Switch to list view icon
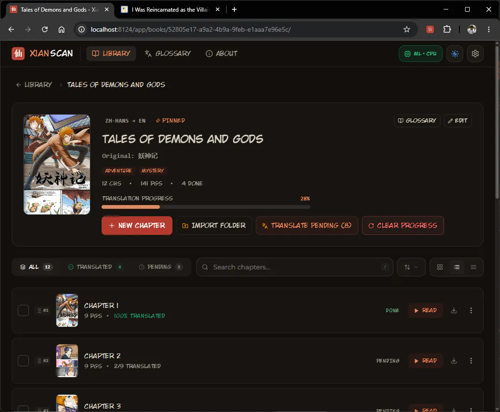500x412 pixels. [457, 267]
